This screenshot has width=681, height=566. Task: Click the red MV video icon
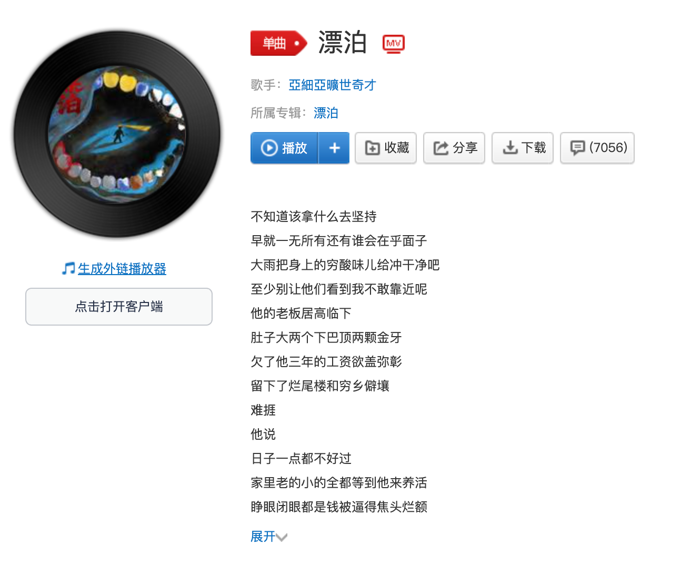(x=394, y=44)
